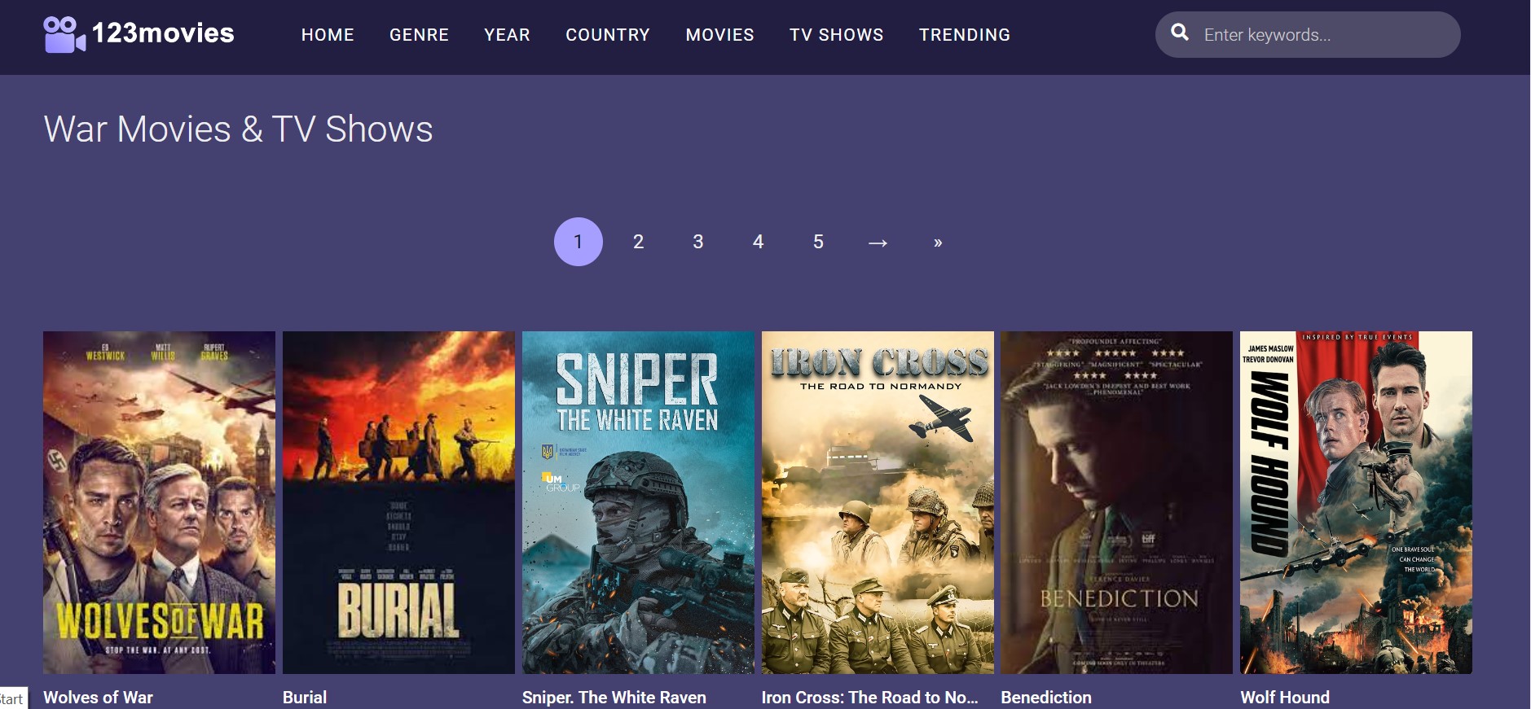1531x709 pixels.
Task: Open the Wolves of War poster
Action: pos(159,502)
